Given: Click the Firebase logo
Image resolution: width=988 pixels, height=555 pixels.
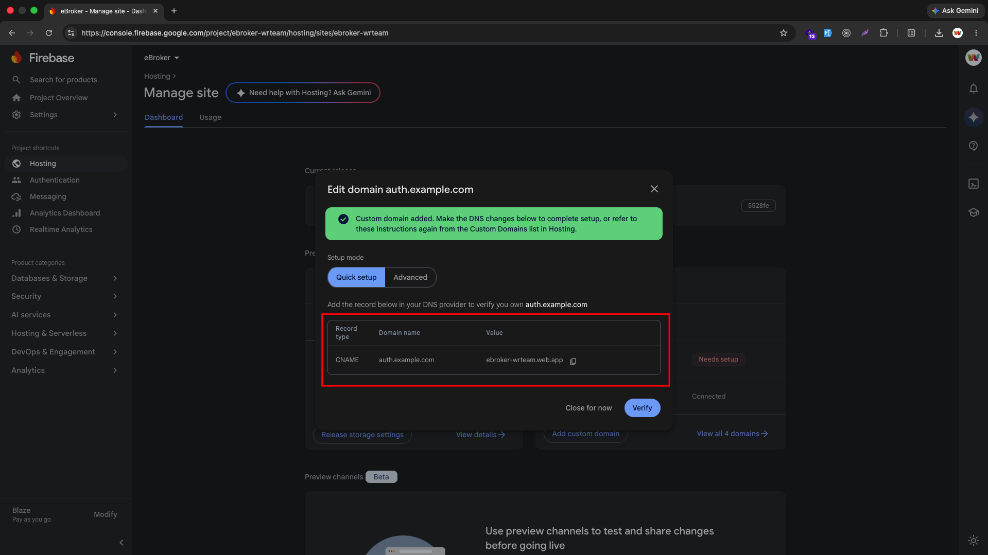Looking at the screenshot, I should (43, 58).
